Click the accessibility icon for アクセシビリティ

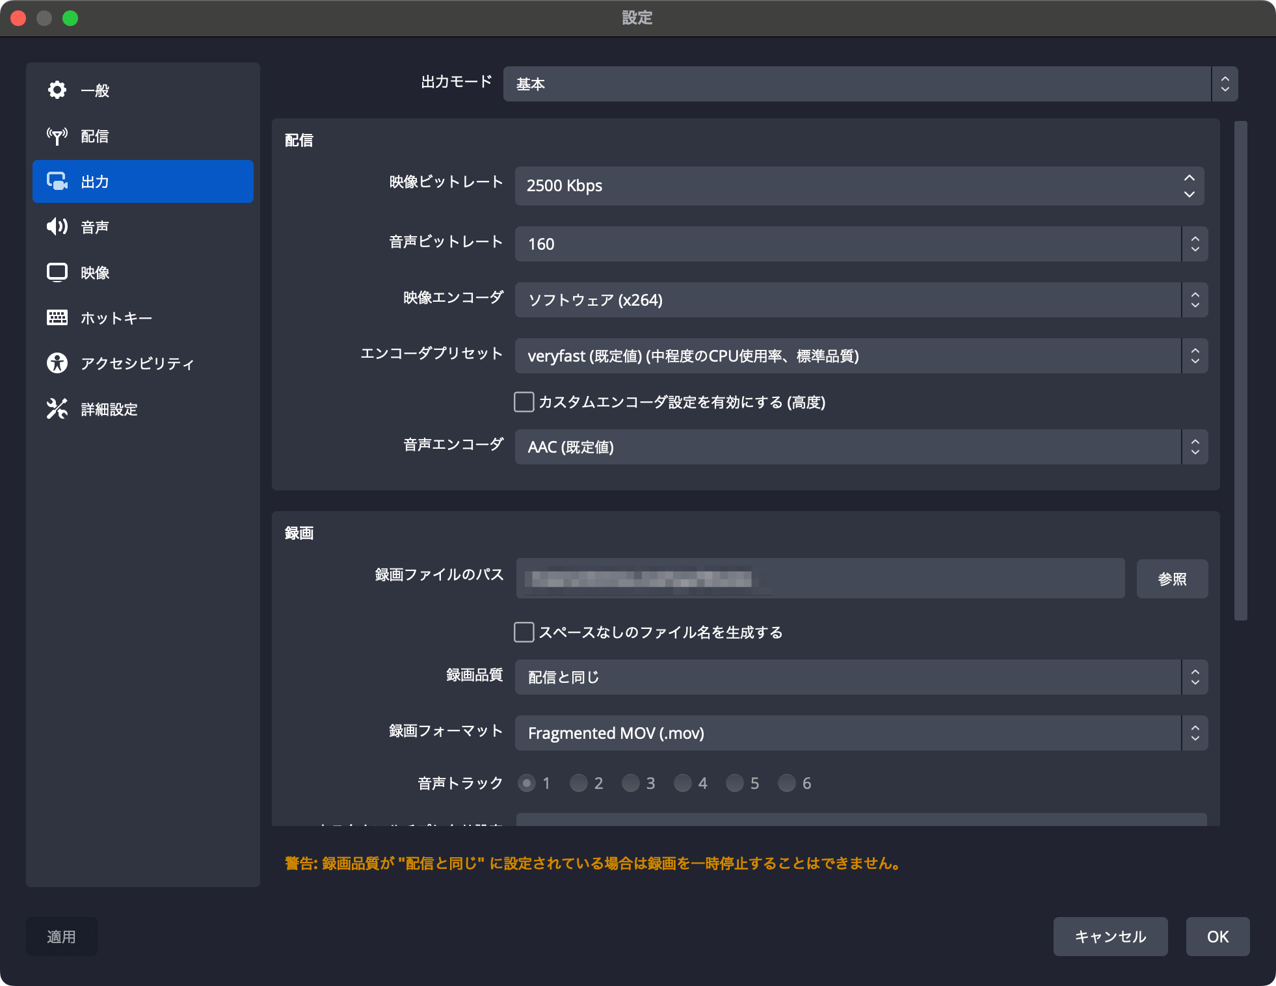[57, 363]
